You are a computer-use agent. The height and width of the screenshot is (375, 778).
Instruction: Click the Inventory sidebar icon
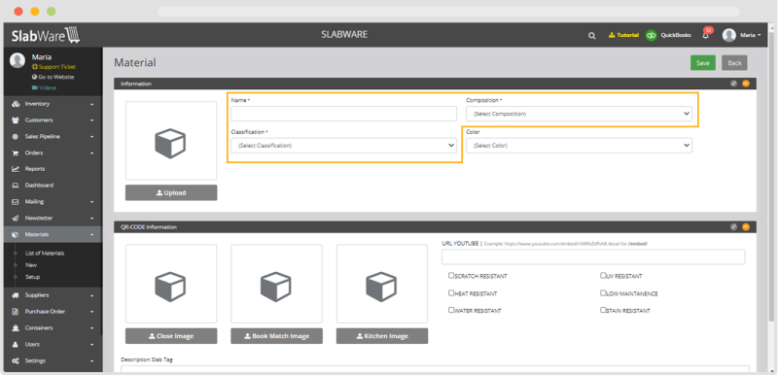(16, 104)
